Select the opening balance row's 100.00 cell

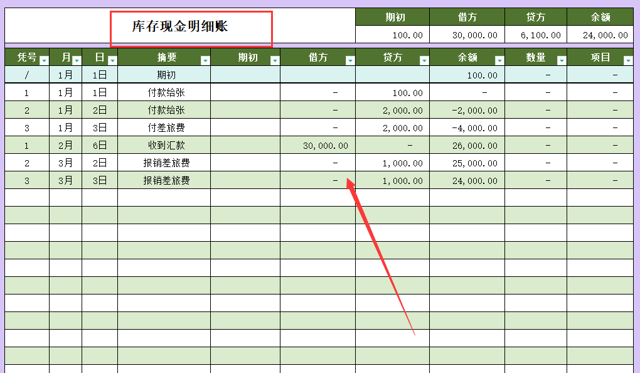[x=467, y=75]
